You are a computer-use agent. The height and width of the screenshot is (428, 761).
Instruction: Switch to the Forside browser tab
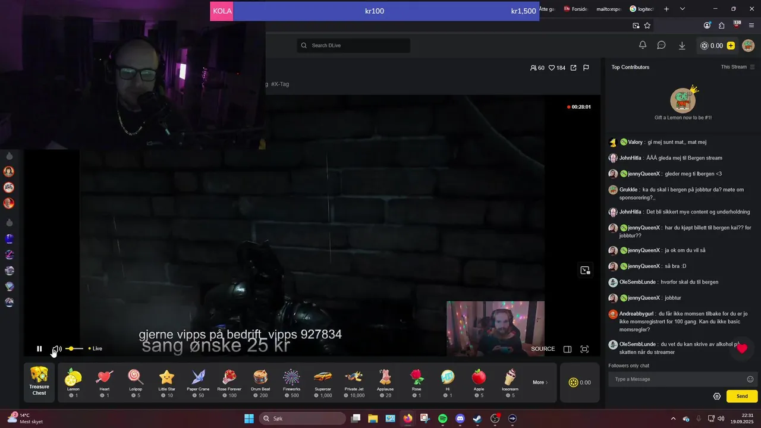point(576,9)
